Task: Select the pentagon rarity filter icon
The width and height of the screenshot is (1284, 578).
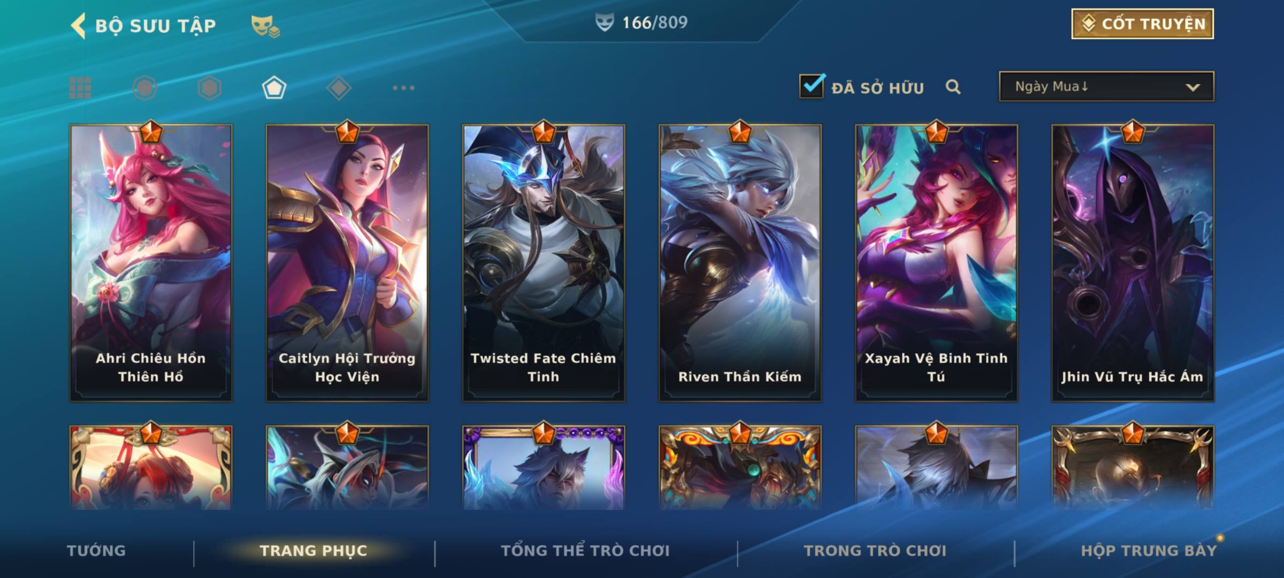Action: (x=274, y=88)
